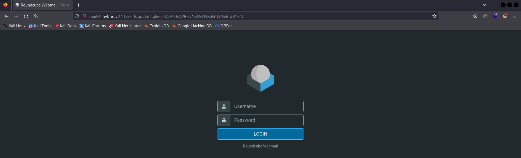Screen dimensions: 521x158
Task: Reload the Roundcube page
Action: pos(26,16)
